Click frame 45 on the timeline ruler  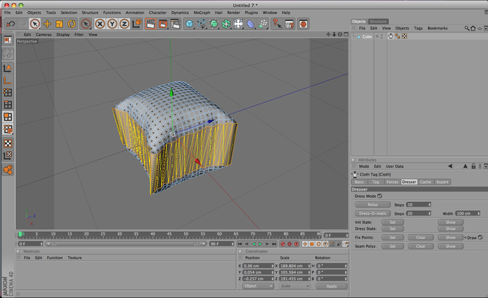[169, 234]
